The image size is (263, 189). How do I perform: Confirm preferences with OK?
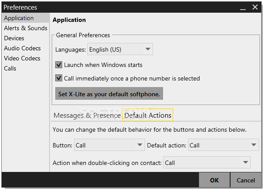pyautogui.click(x=214, y=180)
